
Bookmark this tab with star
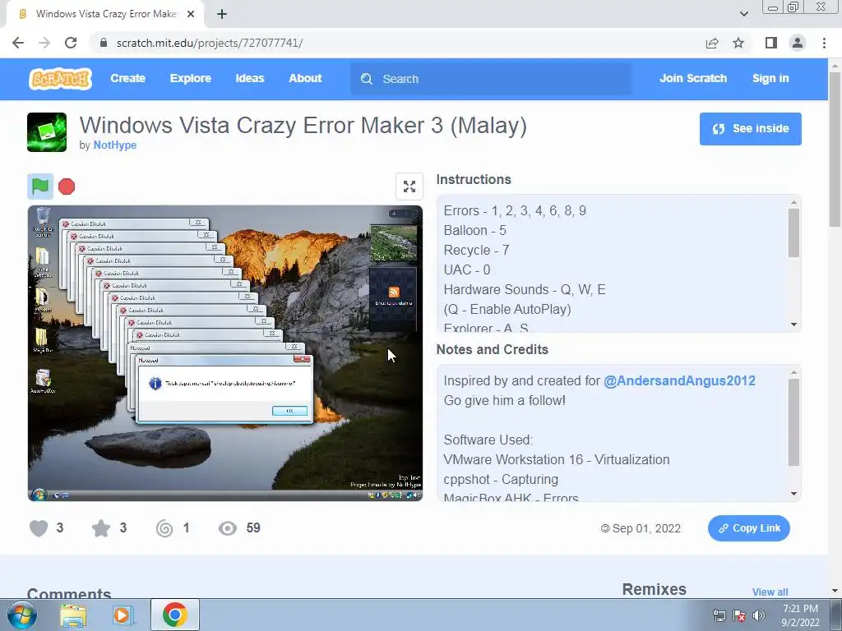pos(738,43)
